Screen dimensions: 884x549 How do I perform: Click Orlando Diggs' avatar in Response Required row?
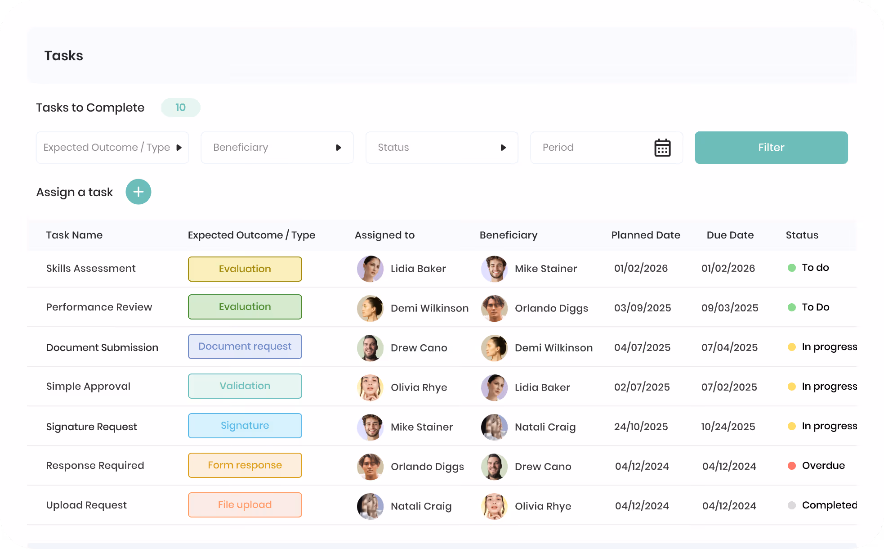coord(370,467)
